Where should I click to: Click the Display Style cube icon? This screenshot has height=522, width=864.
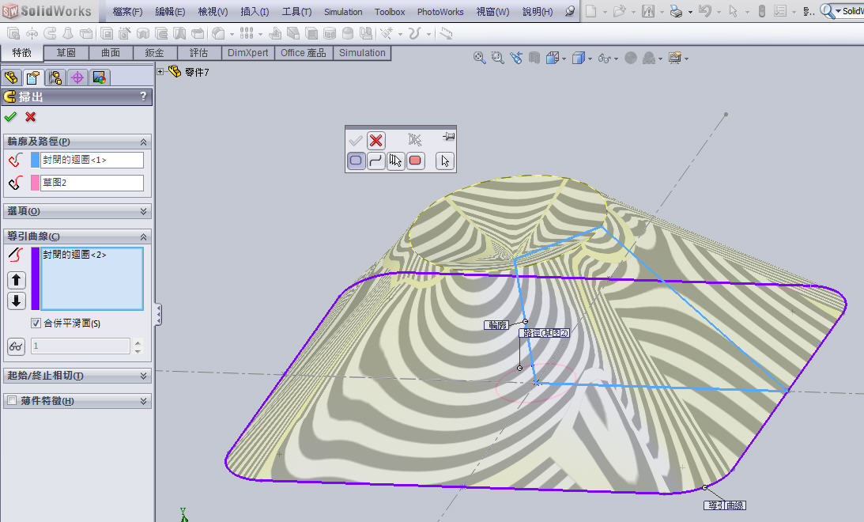578,58
